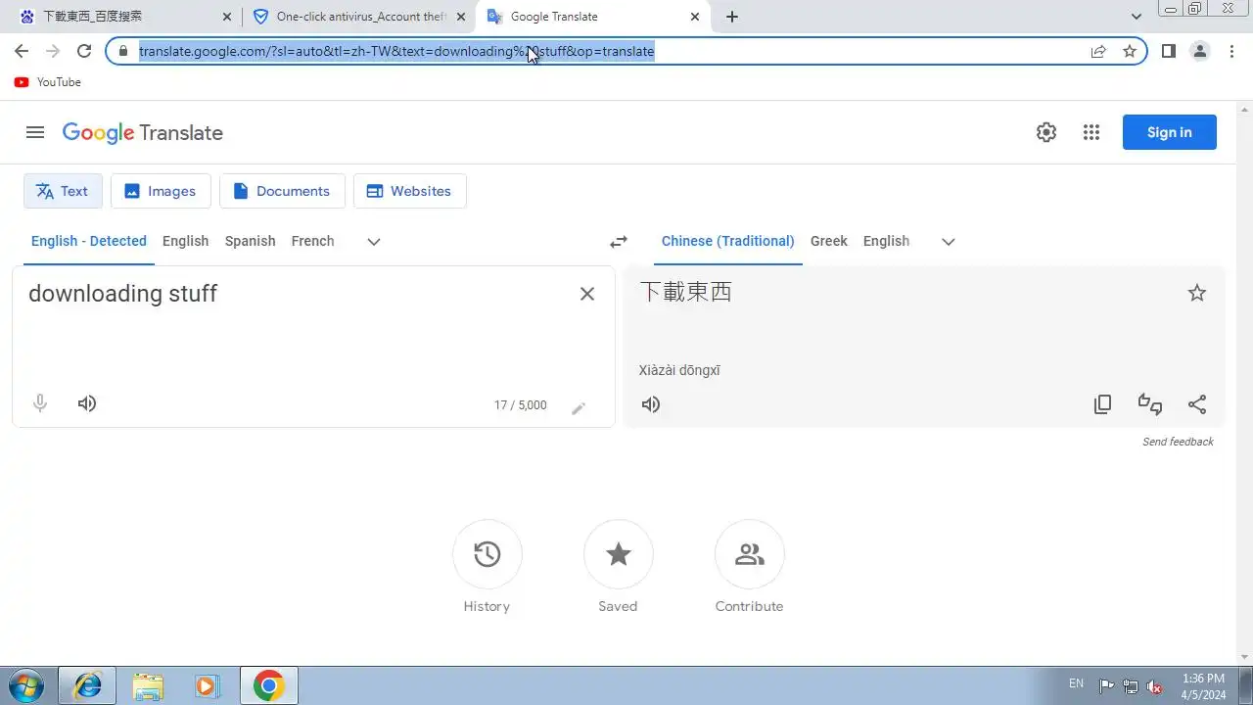
Task: Open the Windows Start menu
Action: pyautogui.click(x=26, y=685)
